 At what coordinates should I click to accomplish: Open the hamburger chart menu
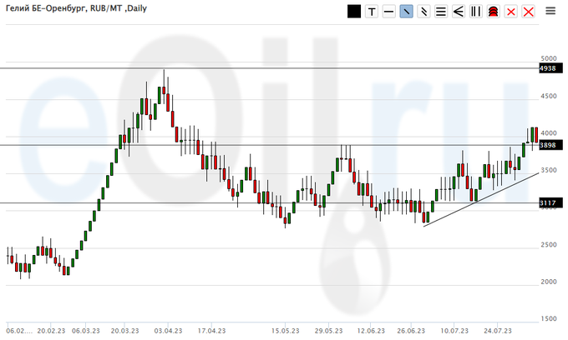(550, 12)
